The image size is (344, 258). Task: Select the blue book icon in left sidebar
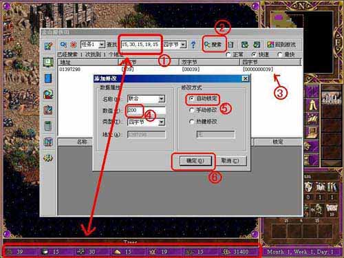point(48,78)
